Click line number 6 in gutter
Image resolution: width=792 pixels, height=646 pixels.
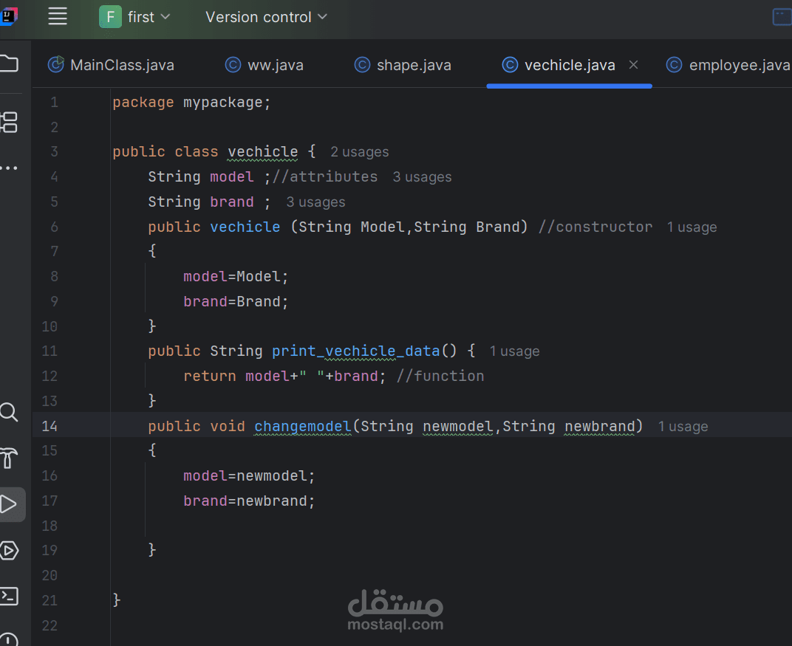tap(54, 227)
